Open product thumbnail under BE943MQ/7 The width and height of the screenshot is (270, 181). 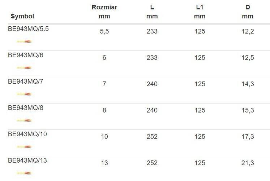(x=24, y=94)
